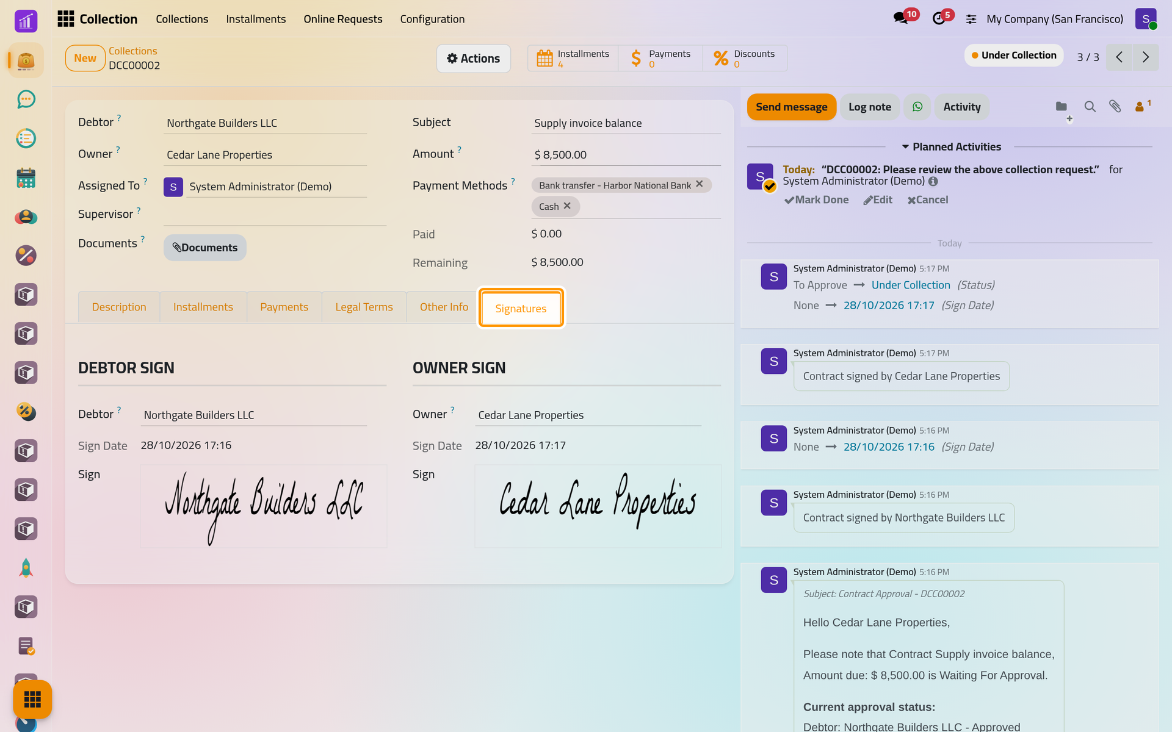The height and width of the screenshot is (732, 1172).
Task: Open the rocket app icon in sidebar
Action: [26, 568]
